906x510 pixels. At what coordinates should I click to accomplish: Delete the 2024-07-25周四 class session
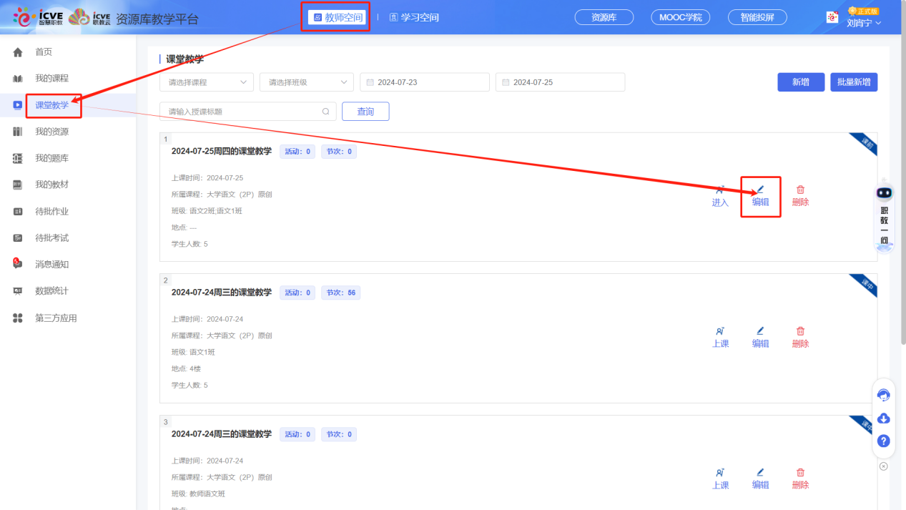800,195
